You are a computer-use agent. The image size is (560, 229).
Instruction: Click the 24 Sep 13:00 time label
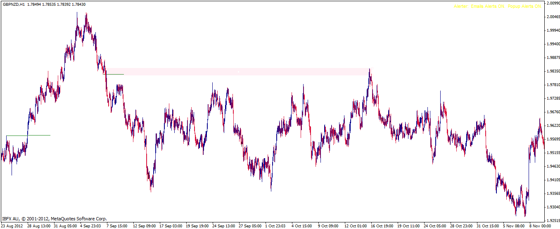(223, 226)
